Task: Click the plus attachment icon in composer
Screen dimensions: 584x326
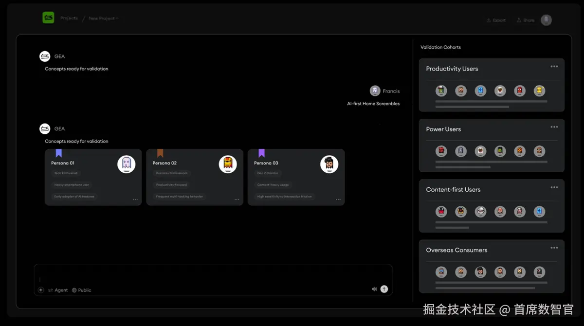Action: 41,290
